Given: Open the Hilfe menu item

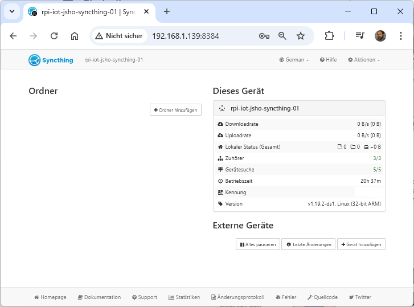Looking at the screenshot, I should click(328, 60).
